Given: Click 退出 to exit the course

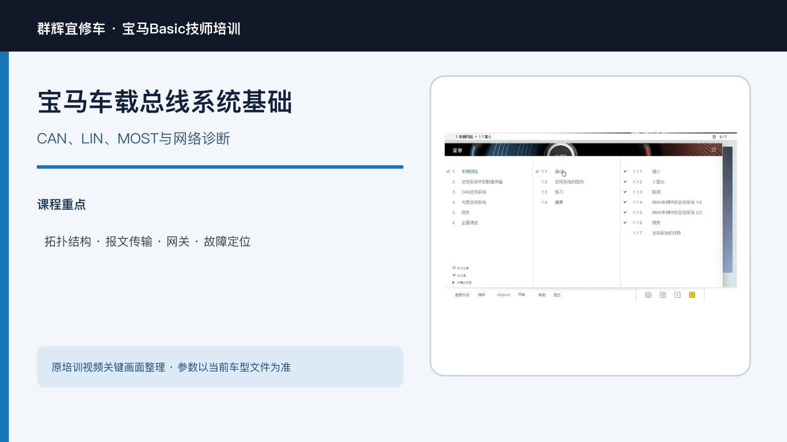Looking at the screenshot, I should pos(557,295).
